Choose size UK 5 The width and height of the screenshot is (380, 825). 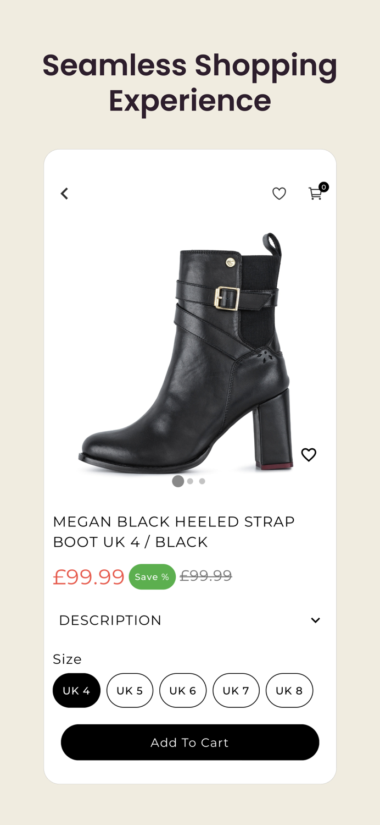click(130, 690)
